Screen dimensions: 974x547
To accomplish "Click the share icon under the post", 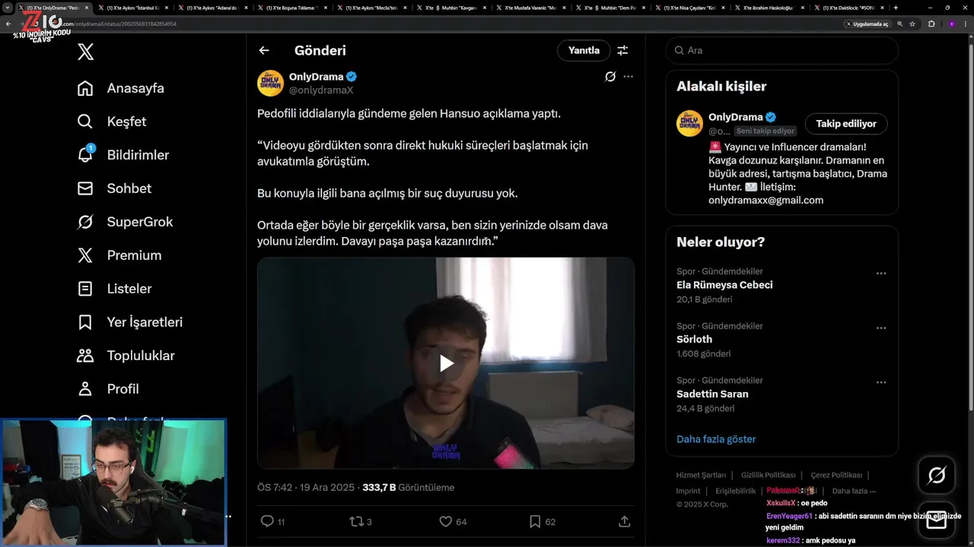I will click(x=624, y=521).
